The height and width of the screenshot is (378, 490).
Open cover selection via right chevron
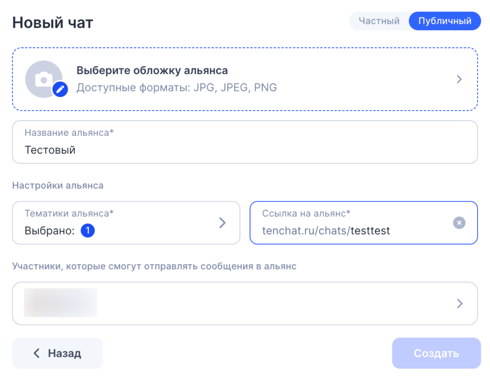(x=459, y=79)
